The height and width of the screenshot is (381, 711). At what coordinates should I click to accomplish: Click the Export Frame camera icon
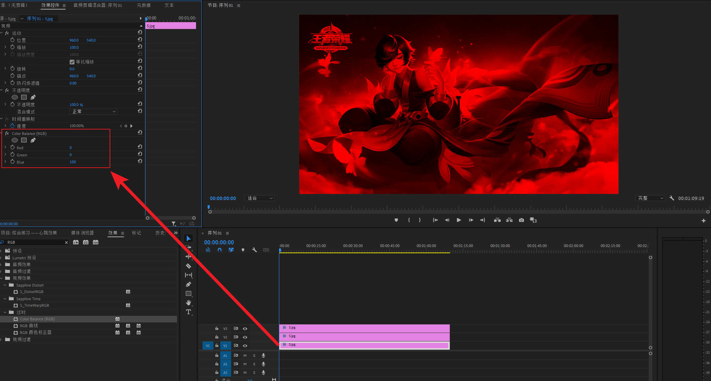pyautogui.click(x=521, y=220)
